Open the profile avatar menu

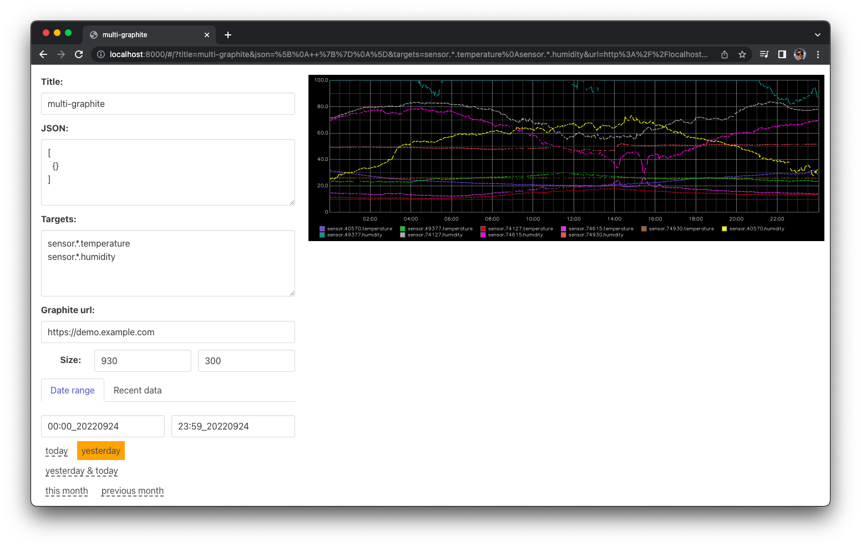[800, 54]
